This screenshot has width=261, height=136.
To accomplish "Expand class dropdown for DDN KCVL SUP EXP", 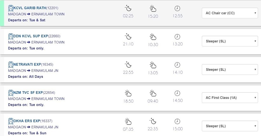I will (x=230, y=41).
